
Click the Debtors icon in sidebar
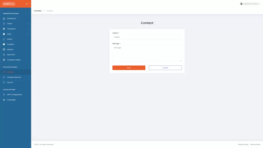click(4, 50)
